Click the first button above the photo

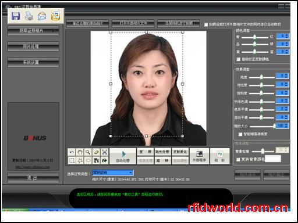[x=87, y=24]
